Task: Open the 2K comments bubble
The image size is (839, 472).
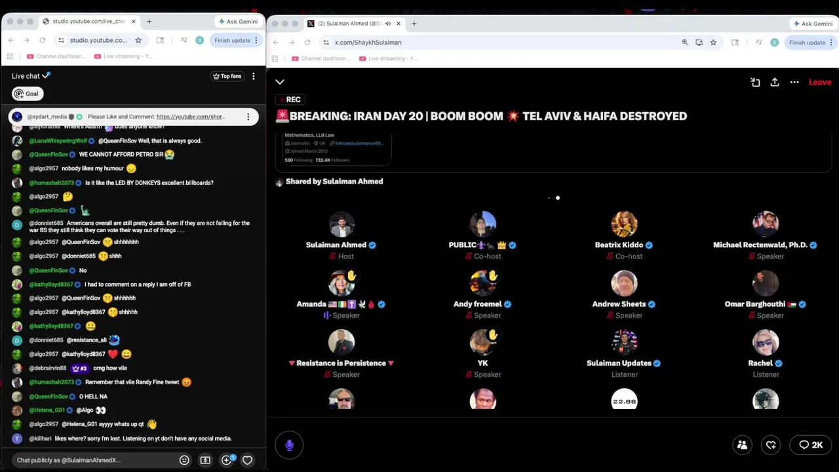Action: click(x=811, y=445)
